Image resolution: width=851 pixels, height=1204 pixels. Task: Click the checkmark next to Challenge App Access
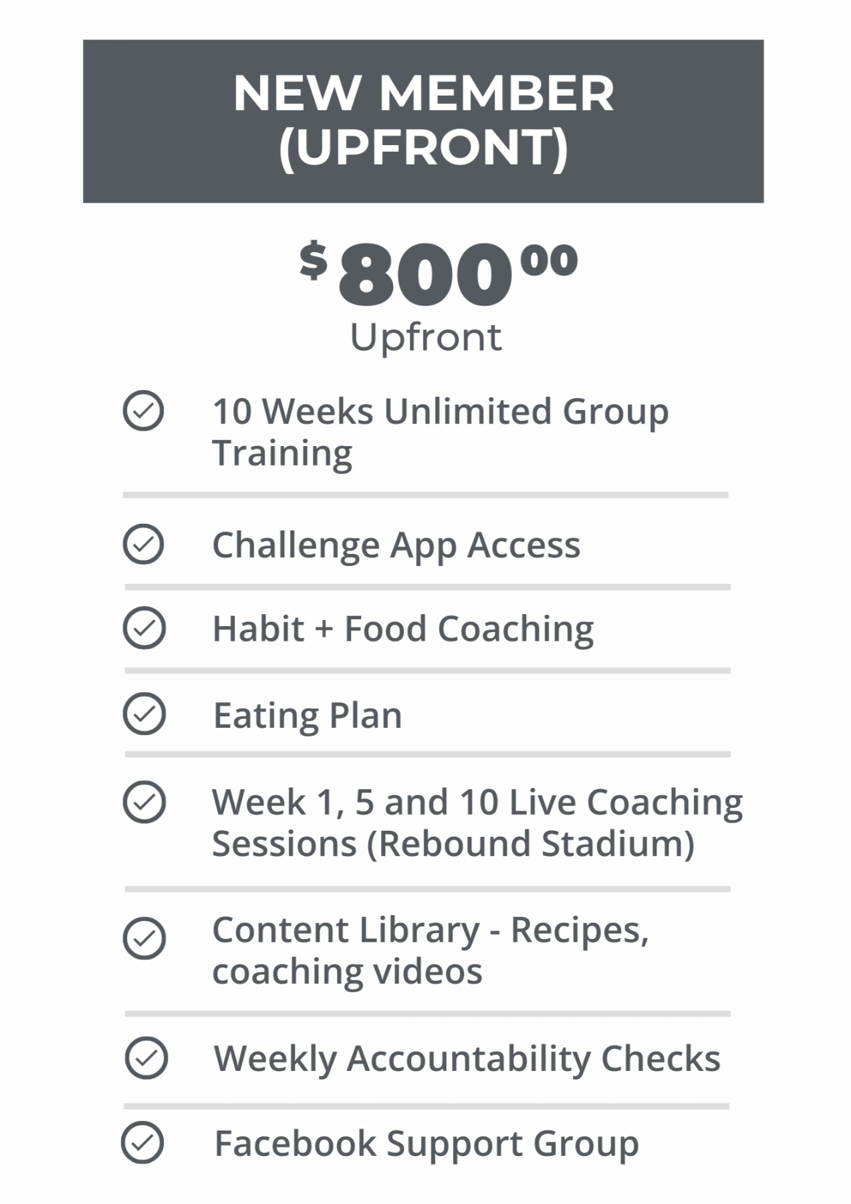click(x=143, y=544)
